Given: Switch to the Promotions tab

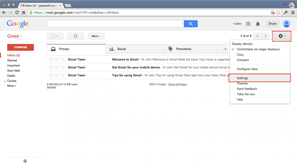Looking at the screenshot, I should [194, 49].
